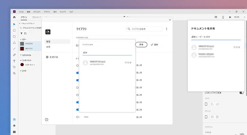Open the ファイル menu

[21, 12]
